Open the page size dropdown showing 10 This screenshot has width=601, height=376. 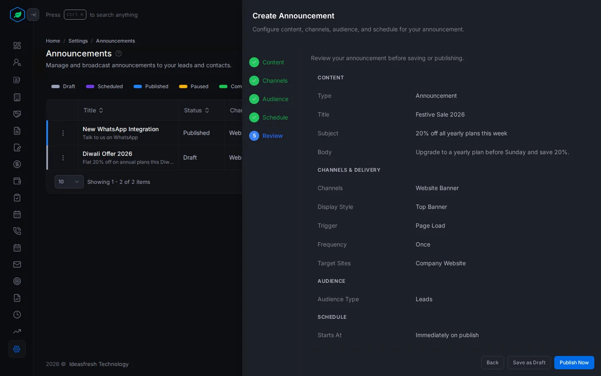69,182
